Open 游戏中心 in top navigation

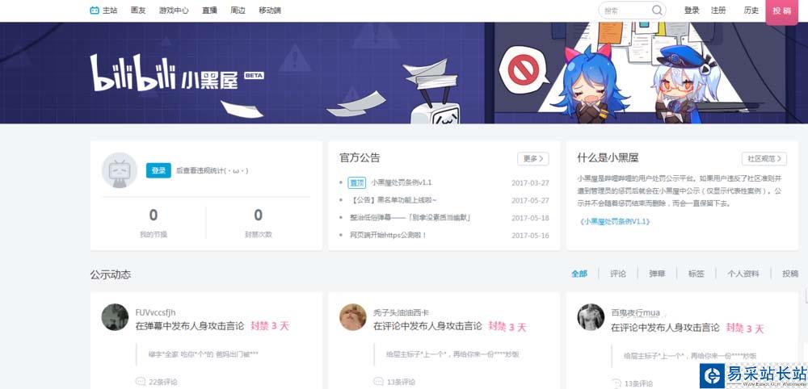(x=174, y=10)
